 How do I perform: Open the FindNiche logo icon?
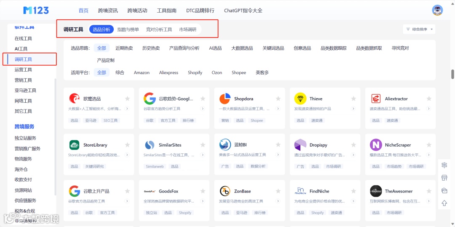(300, 191)
